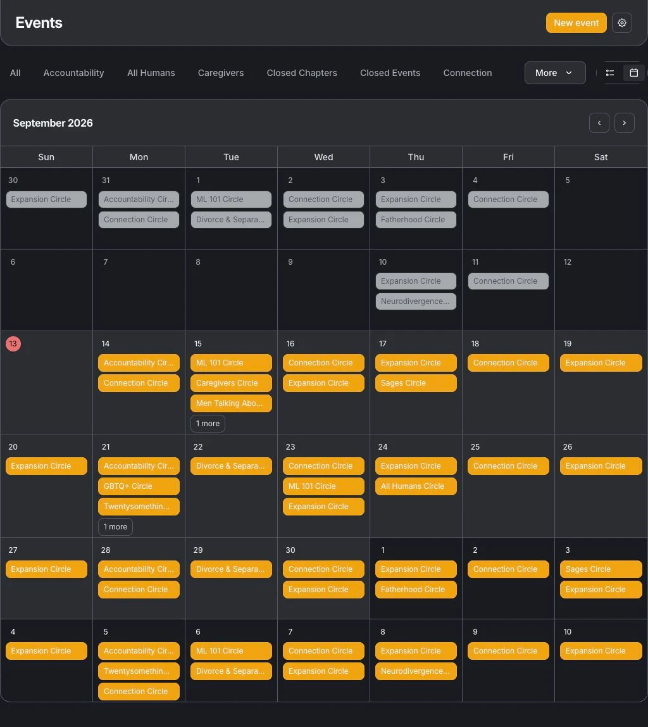The width and height of the screenshot is (648, 727).
Task: Click the New event button
Action: coord(576,23)
